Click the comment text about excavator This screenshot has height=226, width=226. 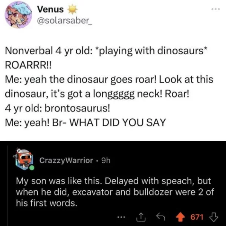[115, 192]
